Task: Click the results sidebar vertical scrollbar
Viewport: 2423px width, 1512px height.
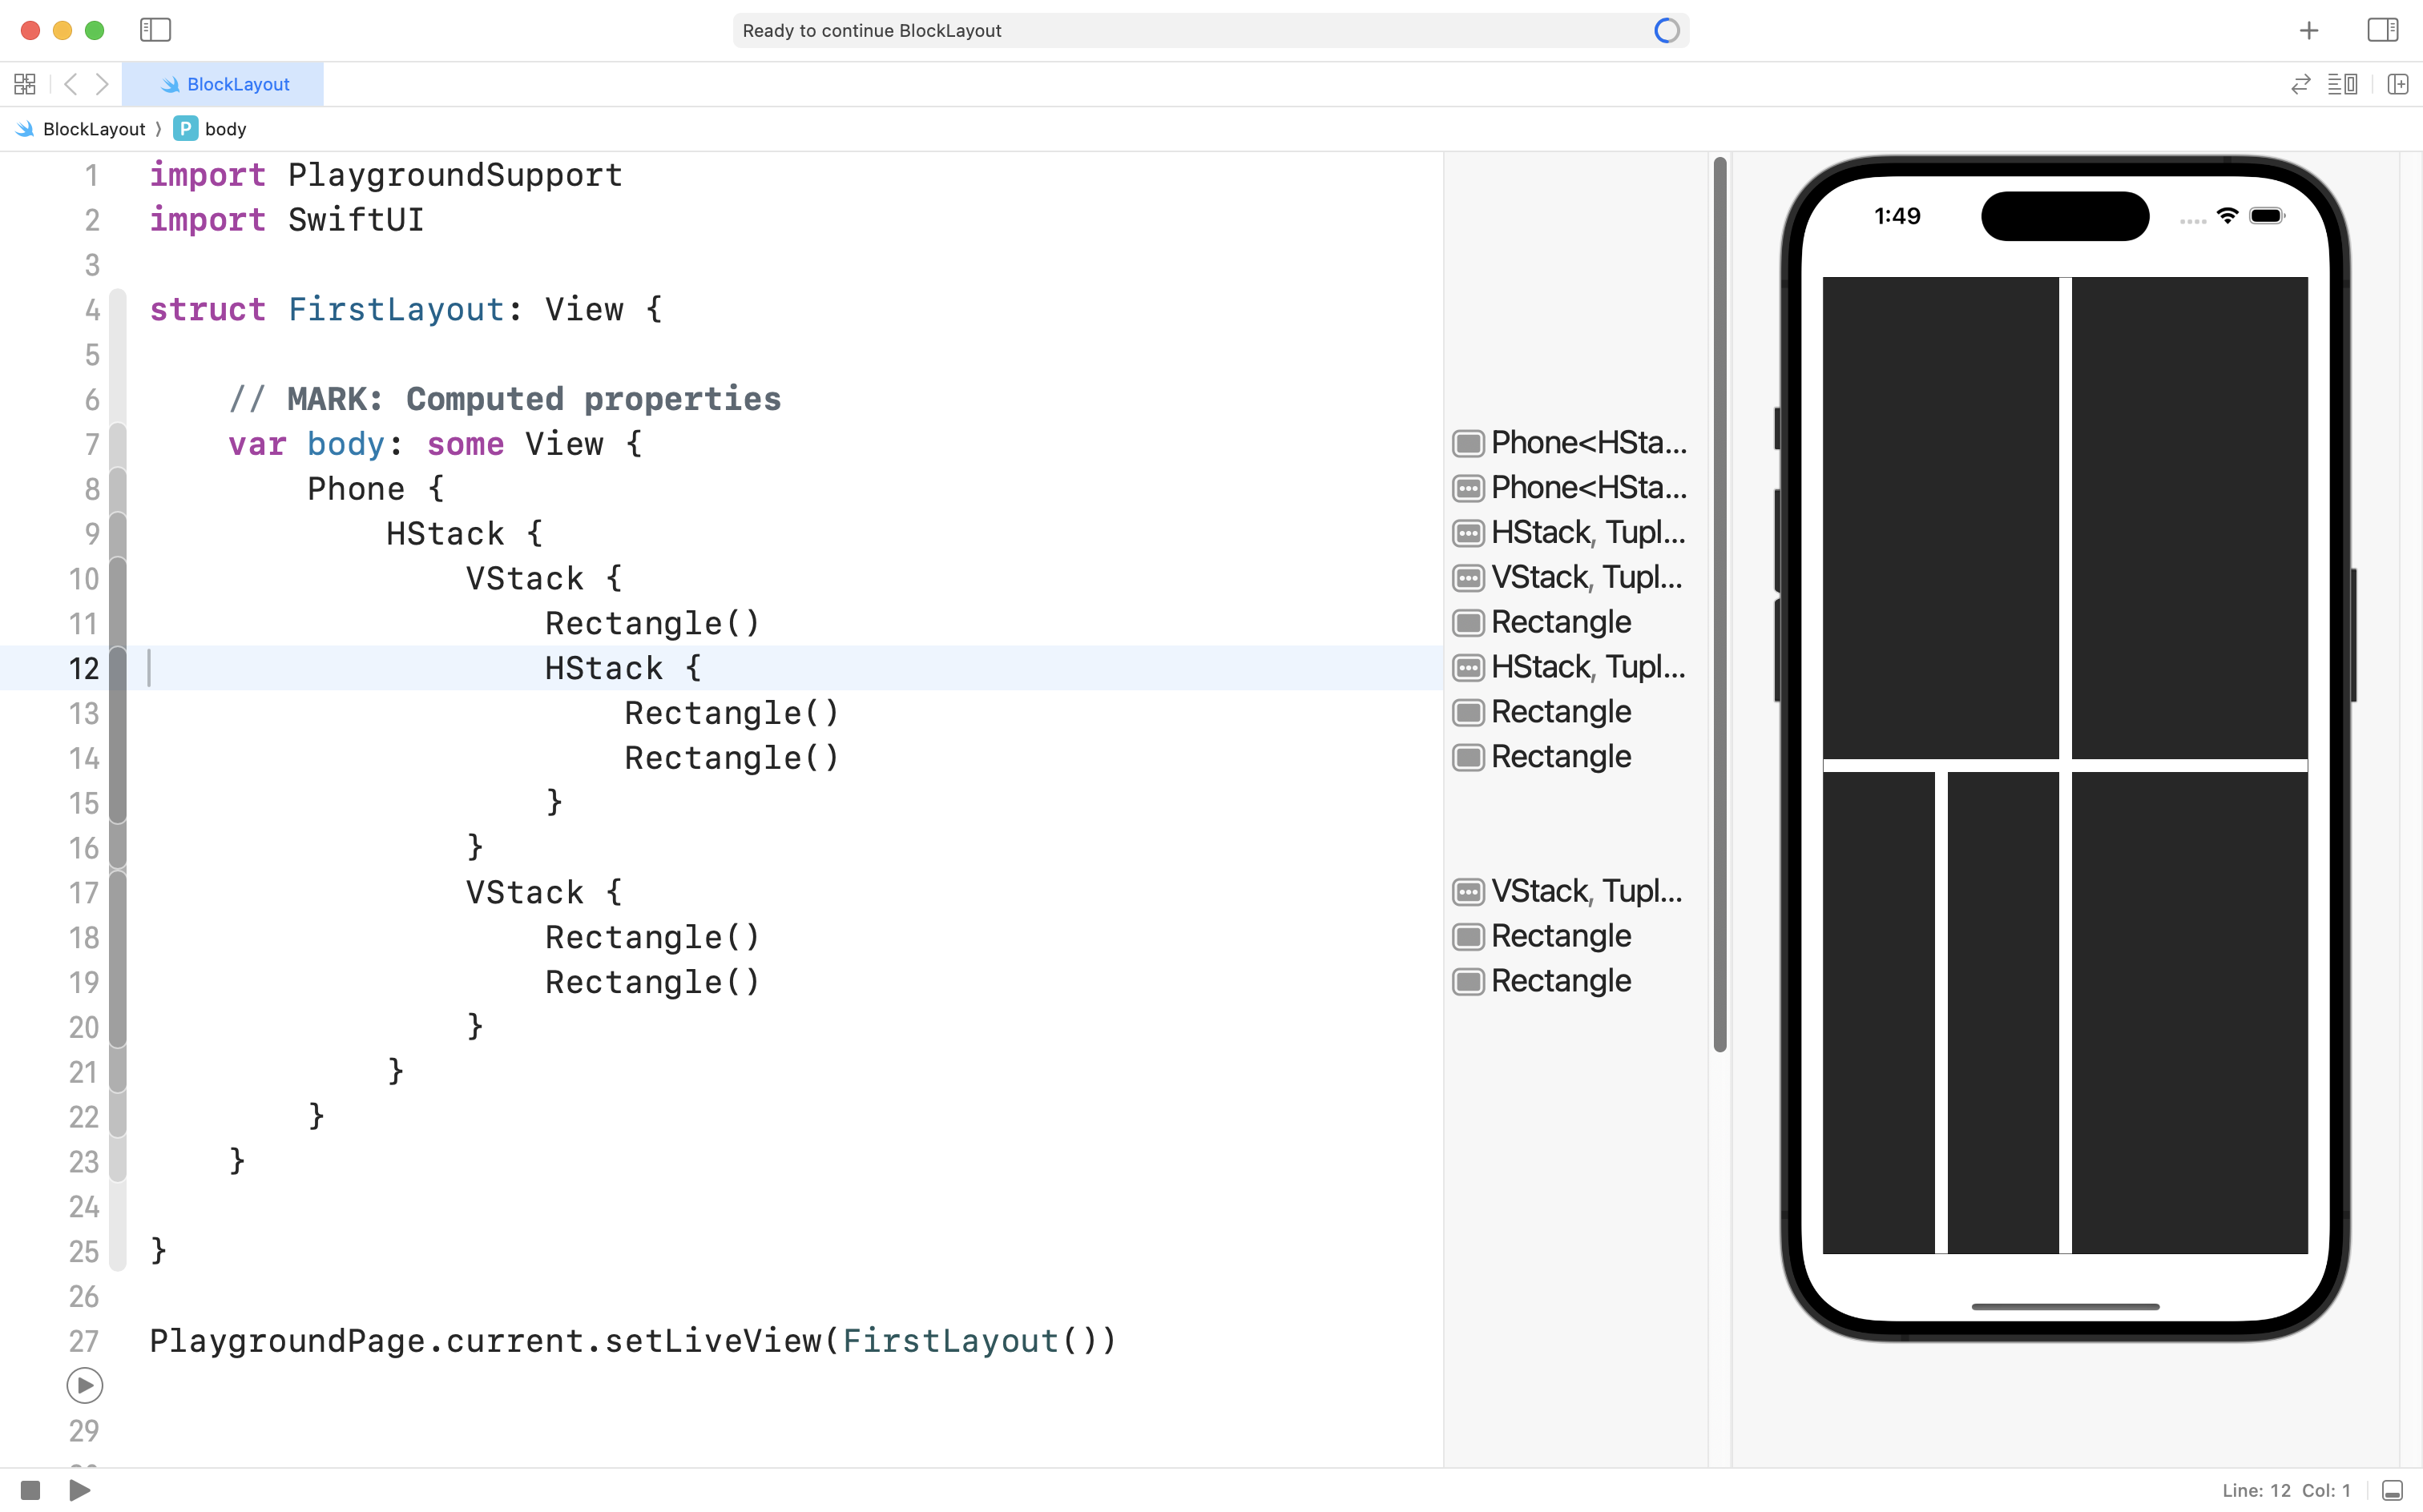Action: [1719, 604]
